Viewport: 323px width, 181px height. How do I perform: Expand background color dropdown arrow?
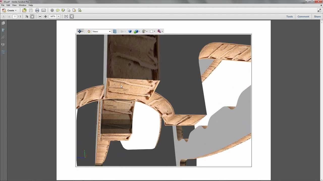click(154, 31)
